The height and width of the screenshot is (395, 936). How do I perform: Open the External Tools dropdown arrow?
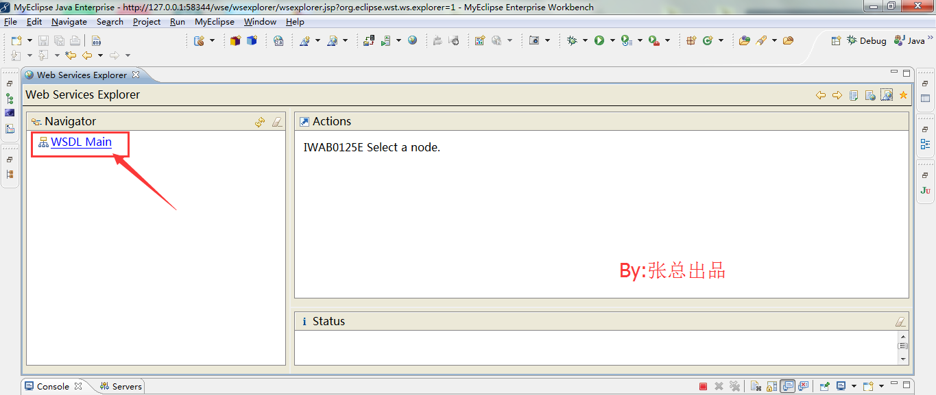667,41
